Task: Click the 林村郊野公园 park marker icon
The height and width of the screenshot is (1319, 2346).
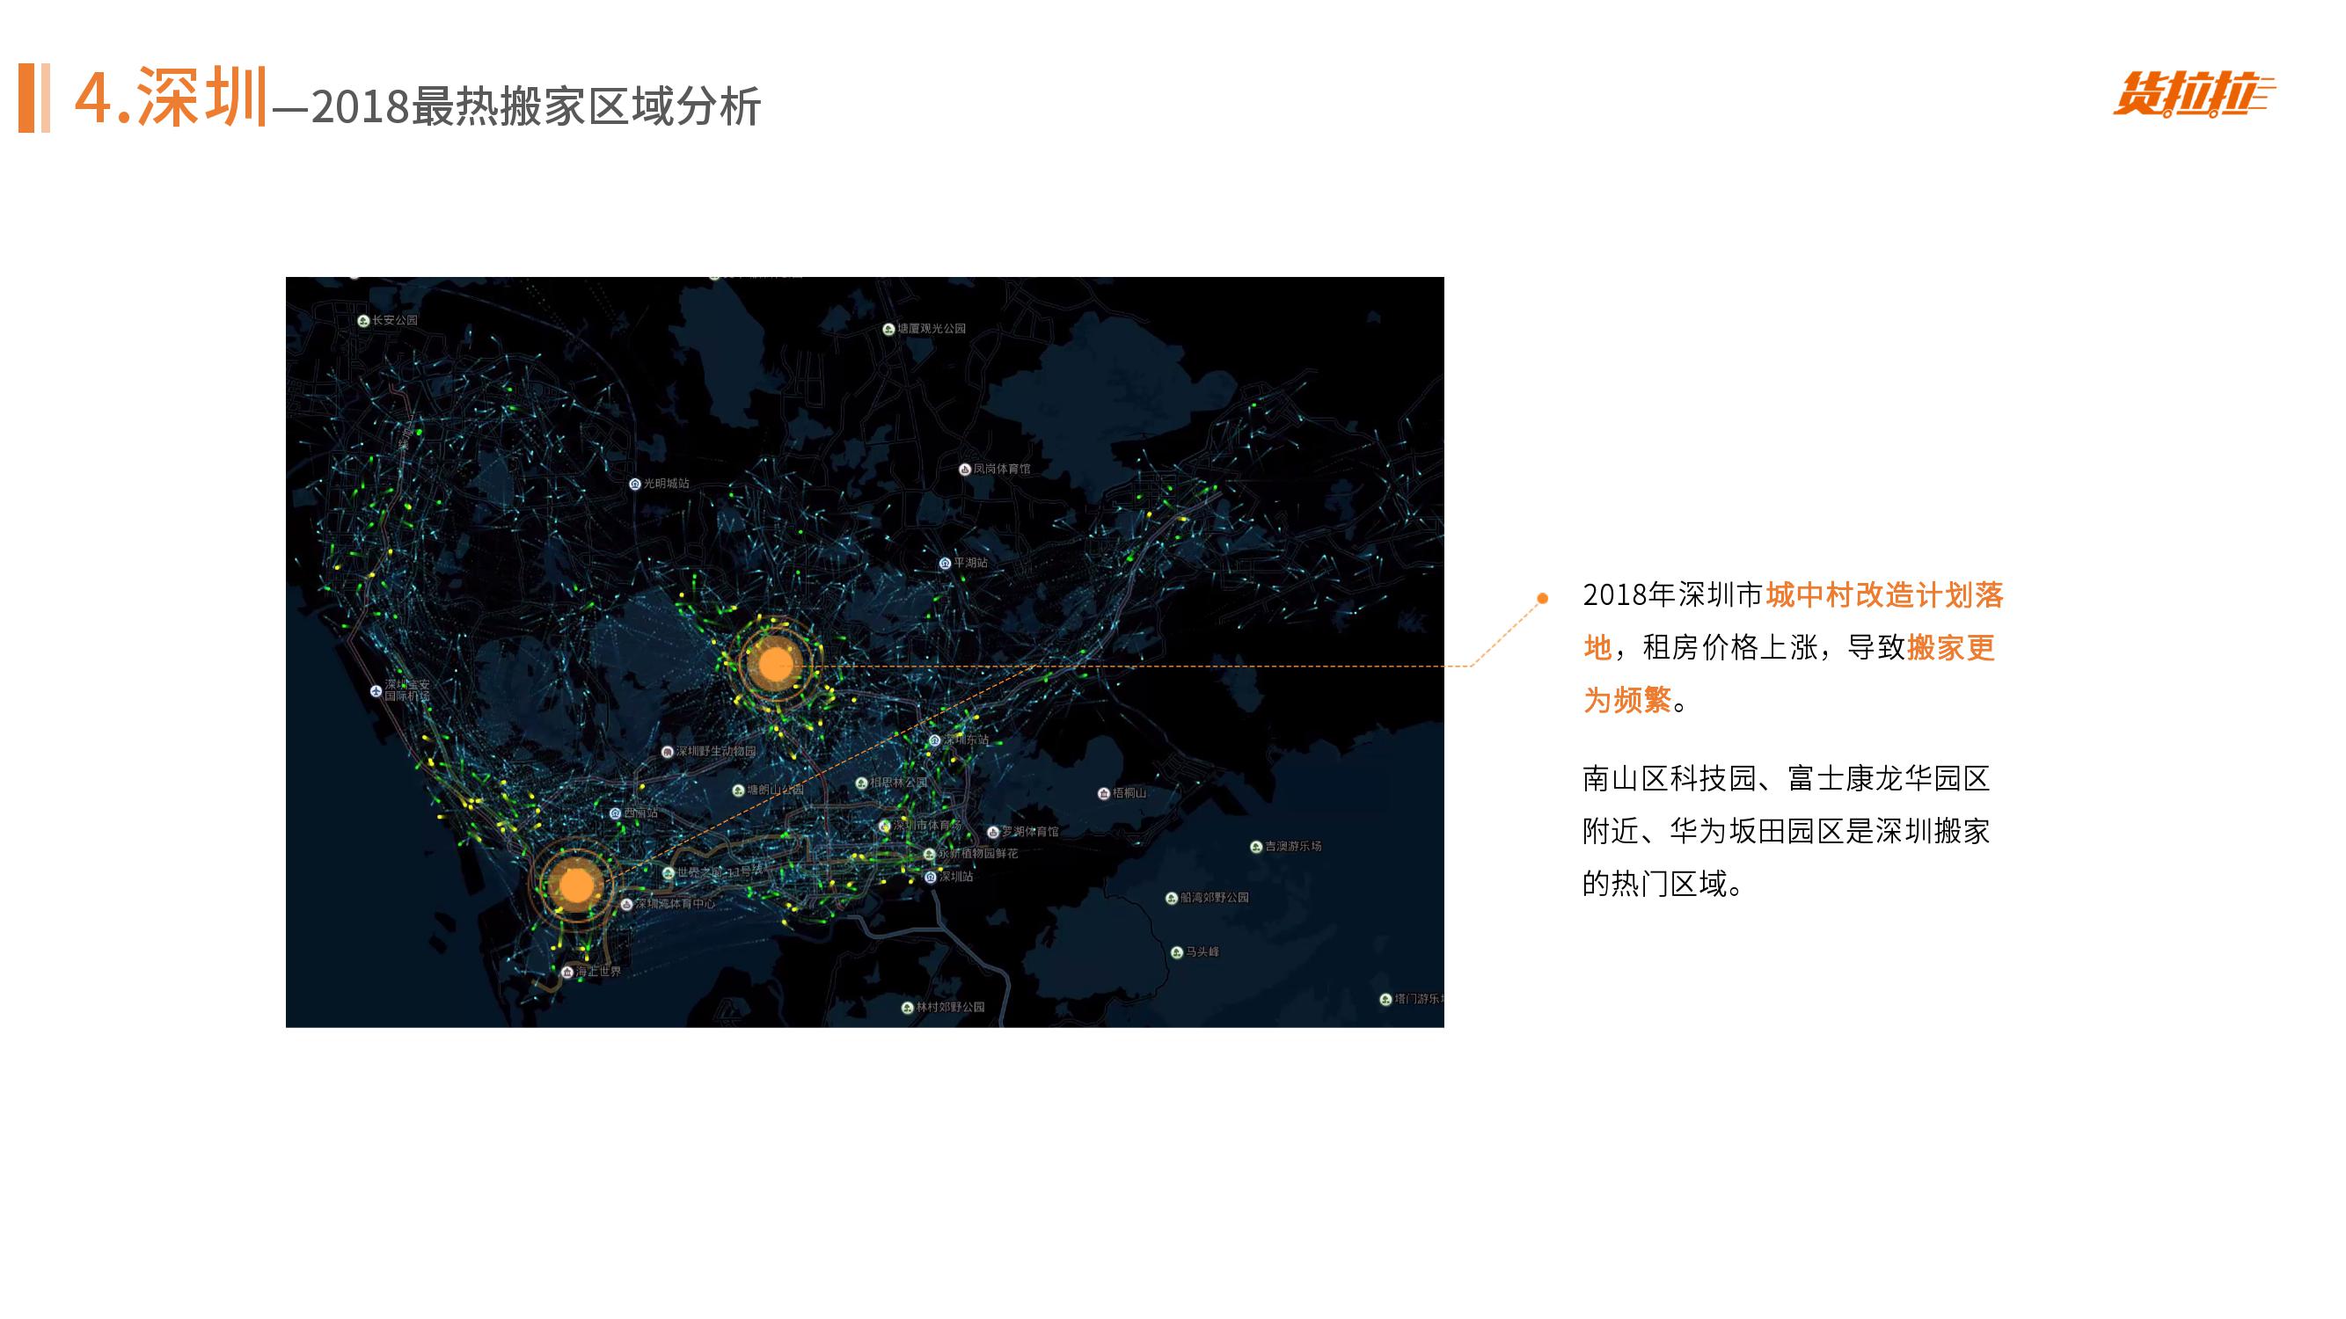Action: pyautogui.click(x=907, y=1007)
